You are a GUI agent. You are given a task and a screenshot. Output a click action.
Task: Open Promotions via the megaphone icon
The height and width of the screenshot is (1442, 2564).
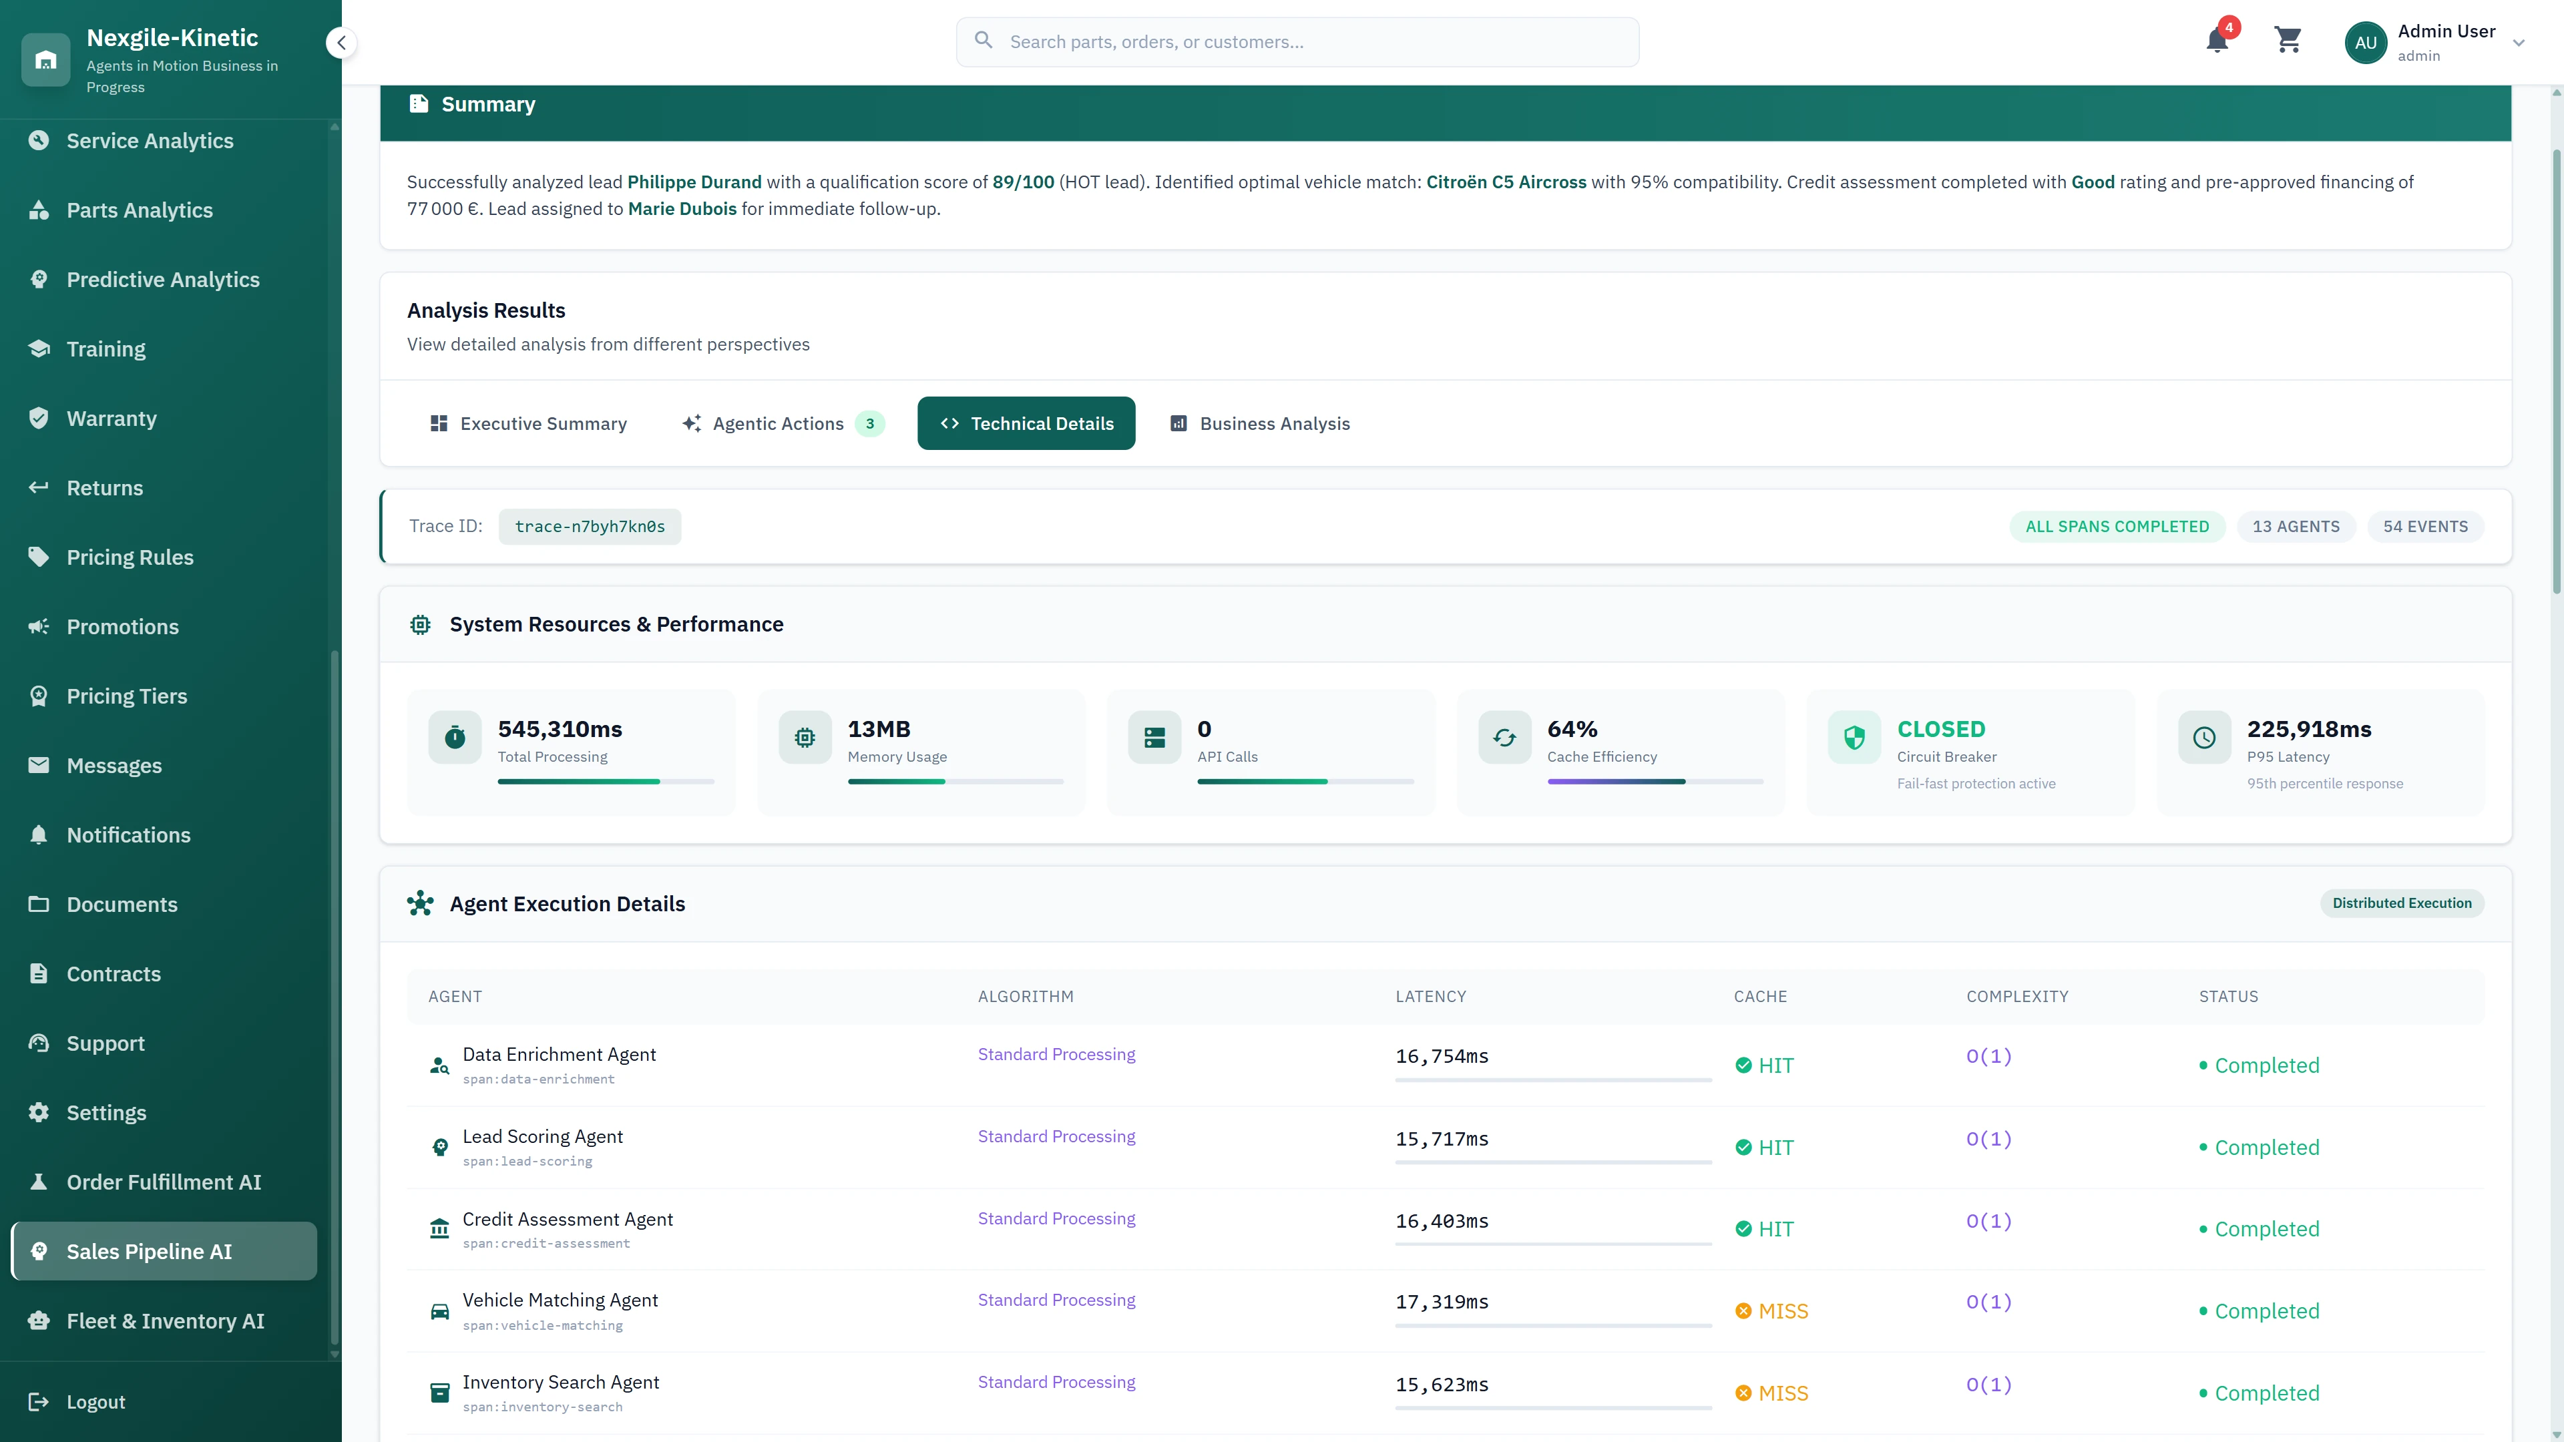tap(39, 626)
